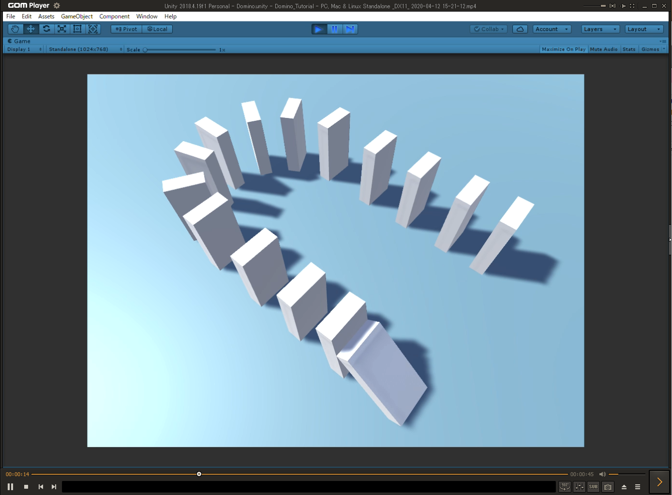Image resolution: width=672 pixels, height=495 pixels.
Task: Expand the GOM side panel arrow
Action: (659, 481)
